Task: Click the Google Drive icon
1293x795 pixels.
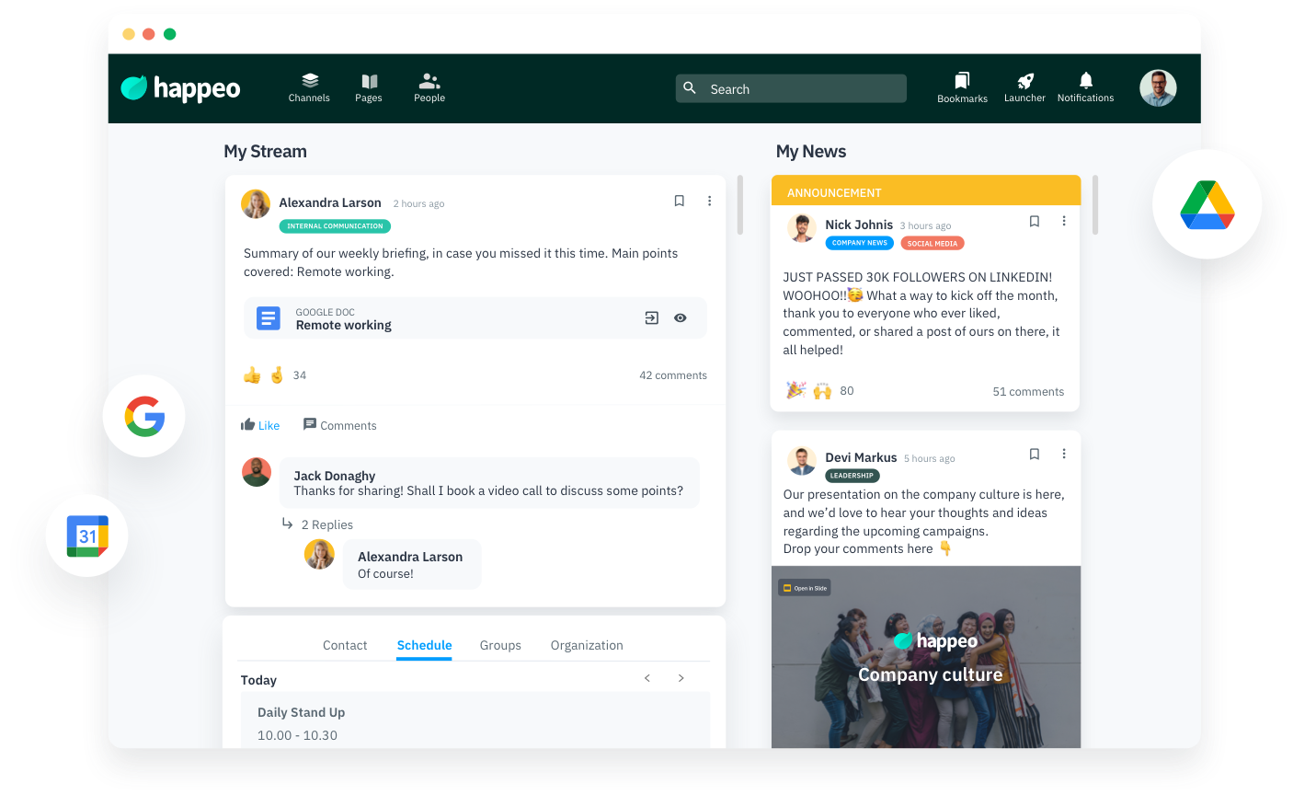Action: coord(1207,205)
